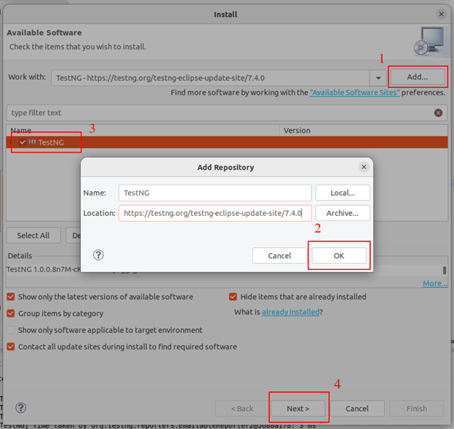Open the More... details link
This screenshot has height=429, width=454.
(x=435, y=284)
